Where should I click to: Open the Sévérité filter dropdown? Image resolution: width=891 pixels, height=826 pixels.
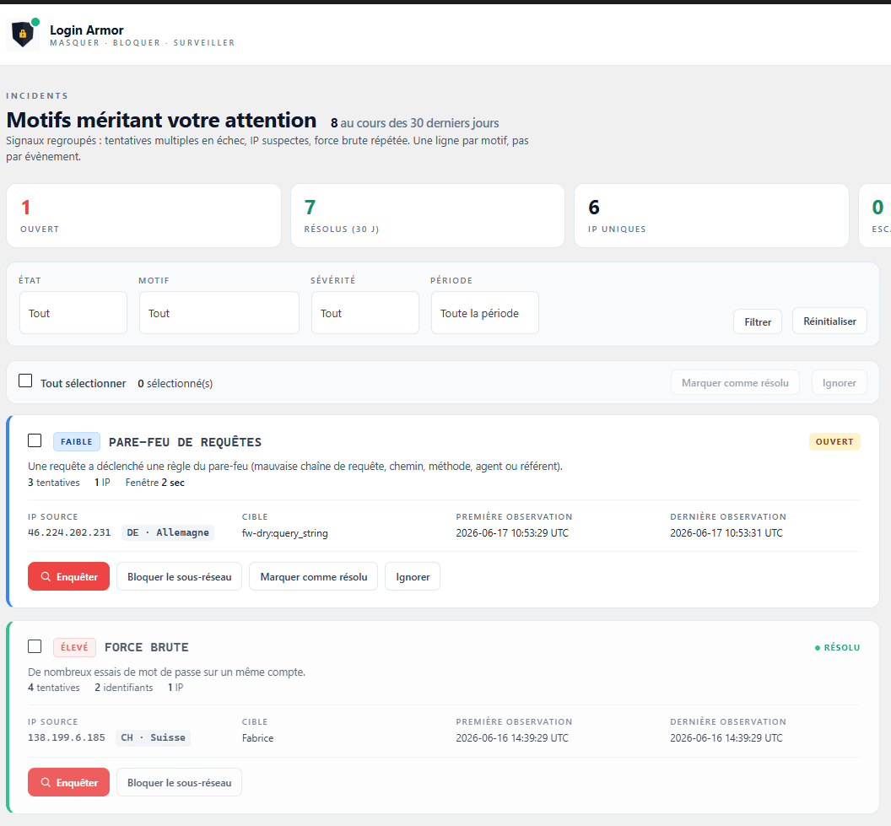coord(365,312)
